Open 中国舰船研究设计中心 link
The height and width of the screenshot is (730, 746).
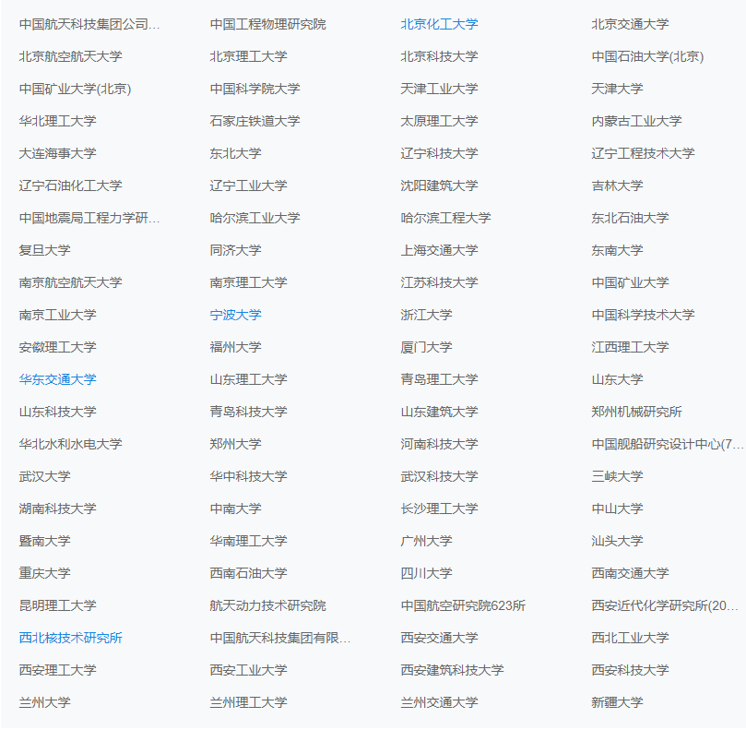pyautogui.click(x=657, y=444)
